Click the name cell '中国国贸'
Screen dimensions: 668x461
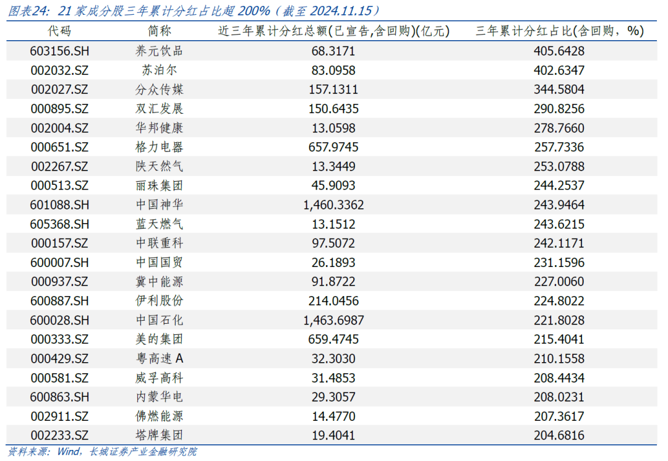160,263
